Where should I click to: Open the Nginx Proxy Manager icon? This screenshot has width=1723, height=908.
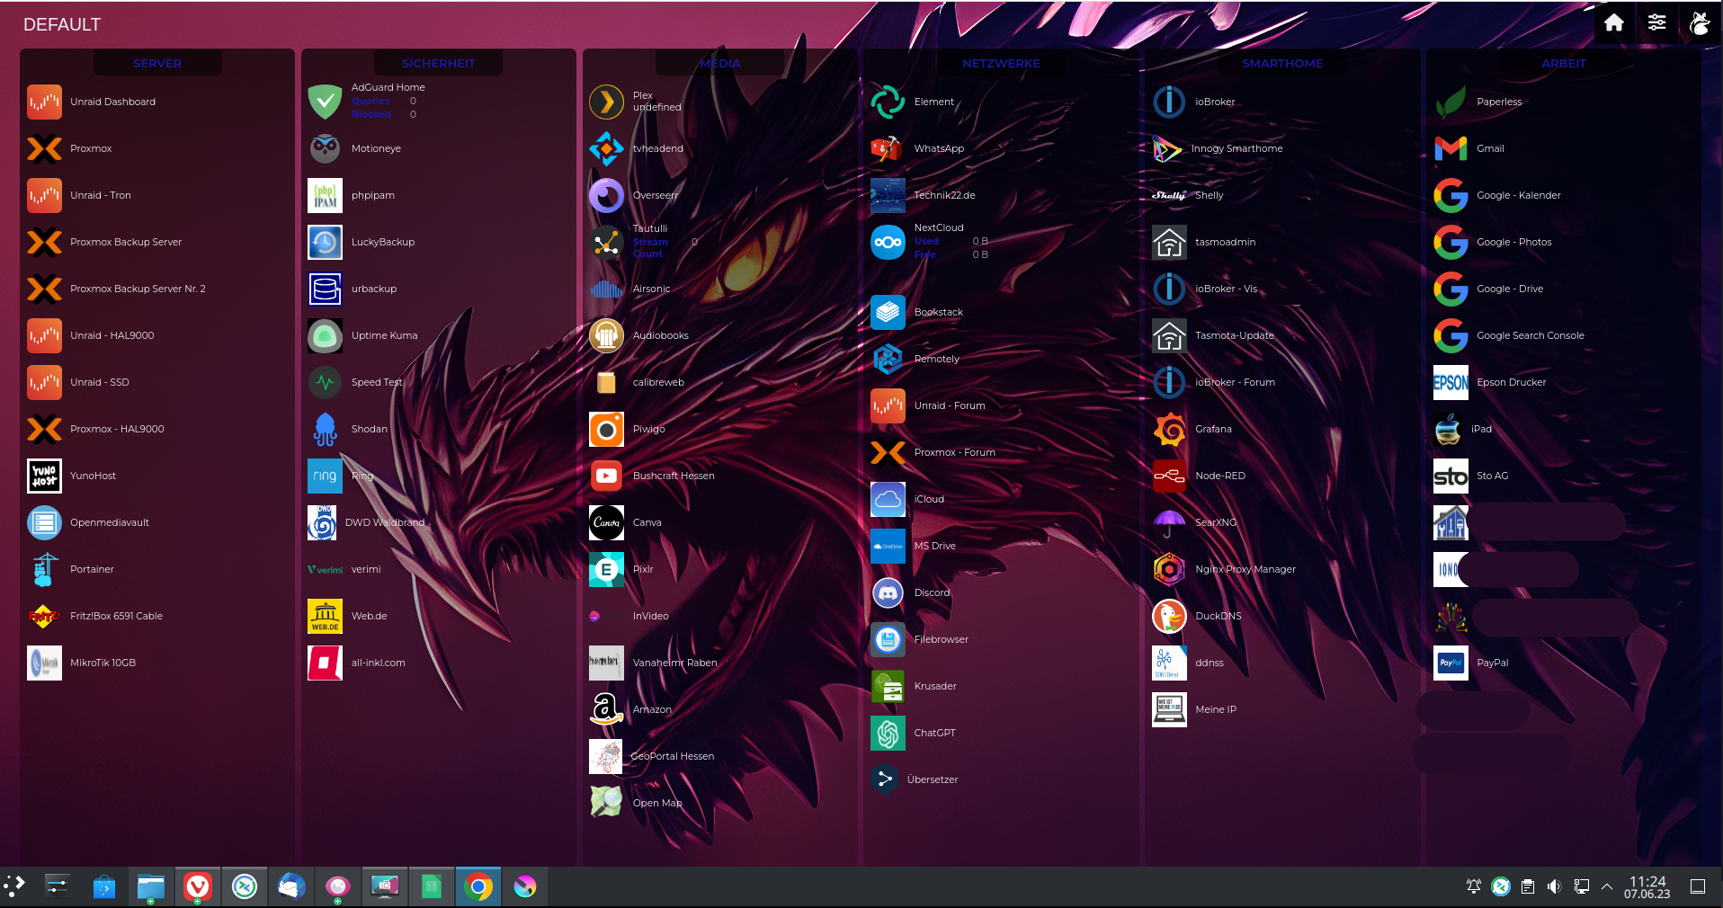1169,569
